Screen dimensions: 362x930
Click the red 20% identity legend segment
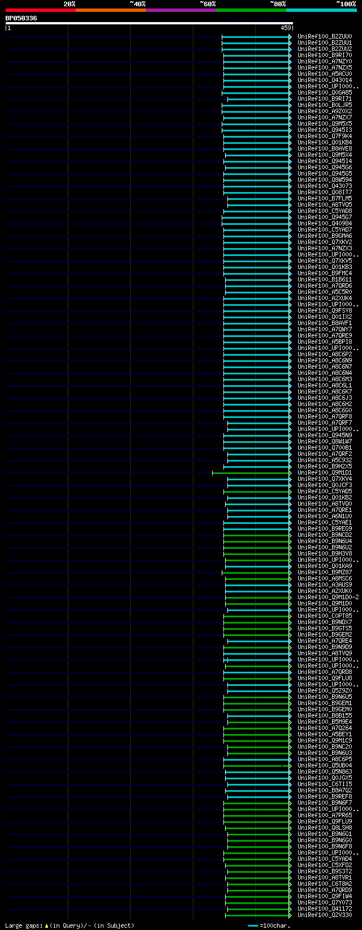pyautogui.click(x=40, y=10)
